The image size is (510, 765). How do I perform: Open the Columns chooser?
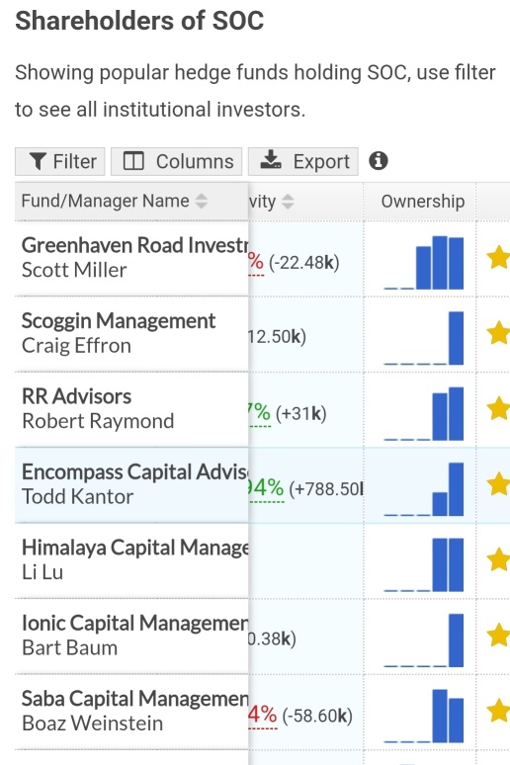(176, 161)
